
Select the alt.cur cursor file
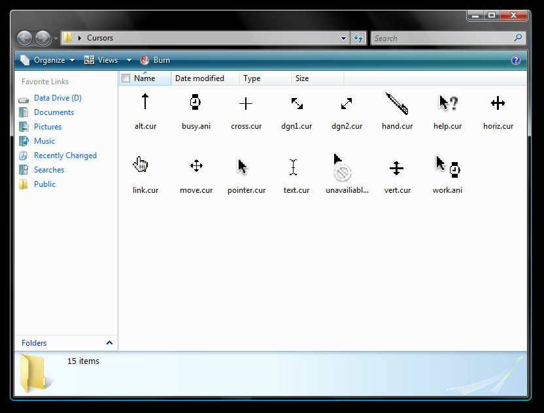tap(144, 108)
